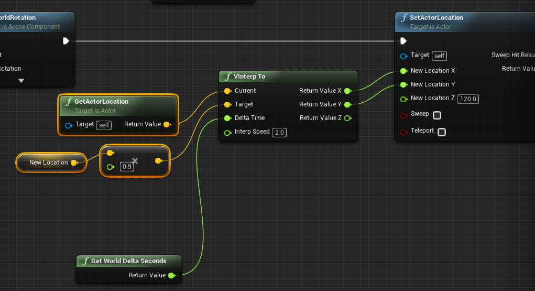Click the multiply node float input pin
This screenshot has height=291, width=535.
tap(110, 167)
